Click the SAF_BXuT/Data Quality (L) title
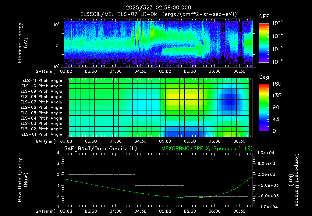 [x=101, y=149]
